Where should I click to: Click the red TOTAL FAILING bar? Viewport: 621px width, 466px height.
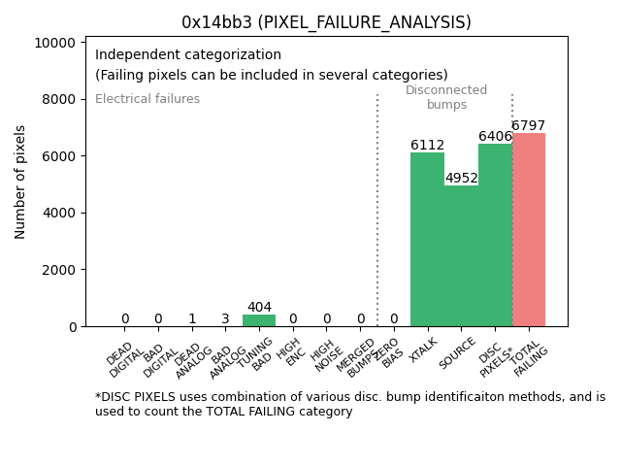tap(529, 229)
